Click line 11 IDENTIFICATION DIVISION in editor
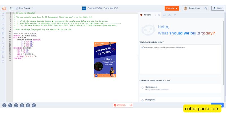Viewport: 226px width, 113px height. (25, 34)
